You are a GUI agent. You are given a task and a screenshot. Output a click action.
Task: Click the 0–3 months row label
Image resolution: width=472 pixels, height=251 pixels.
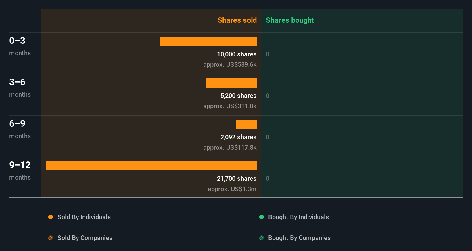20,46
